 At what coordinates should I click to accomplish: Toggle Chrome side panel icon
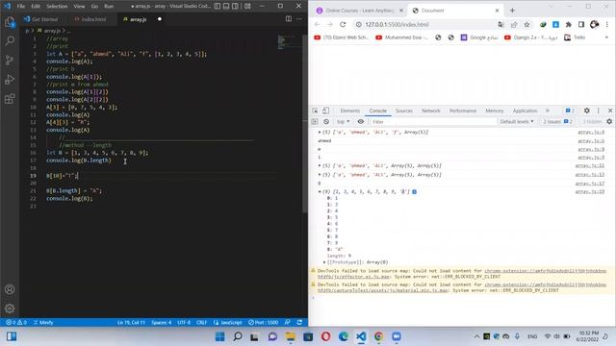(x=581, y=24)
